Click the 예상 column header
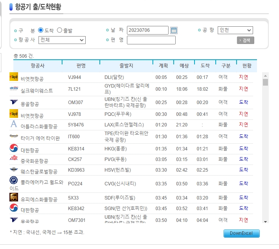 [x=184, y=66]
